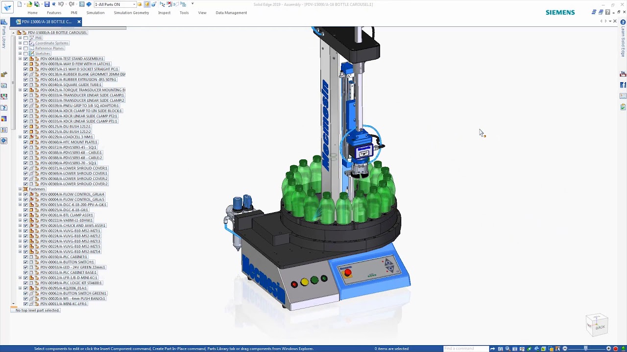Click the red record button in status bar
Screen dimensions: 627x352
point(615,349)
